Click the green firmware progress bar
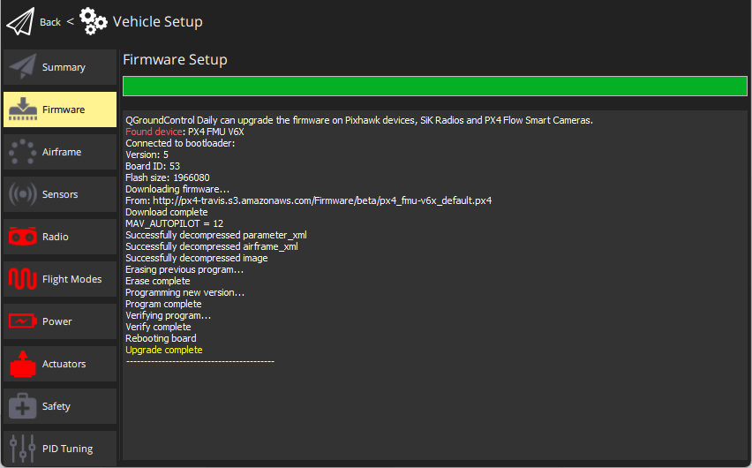 coord(435,86)
